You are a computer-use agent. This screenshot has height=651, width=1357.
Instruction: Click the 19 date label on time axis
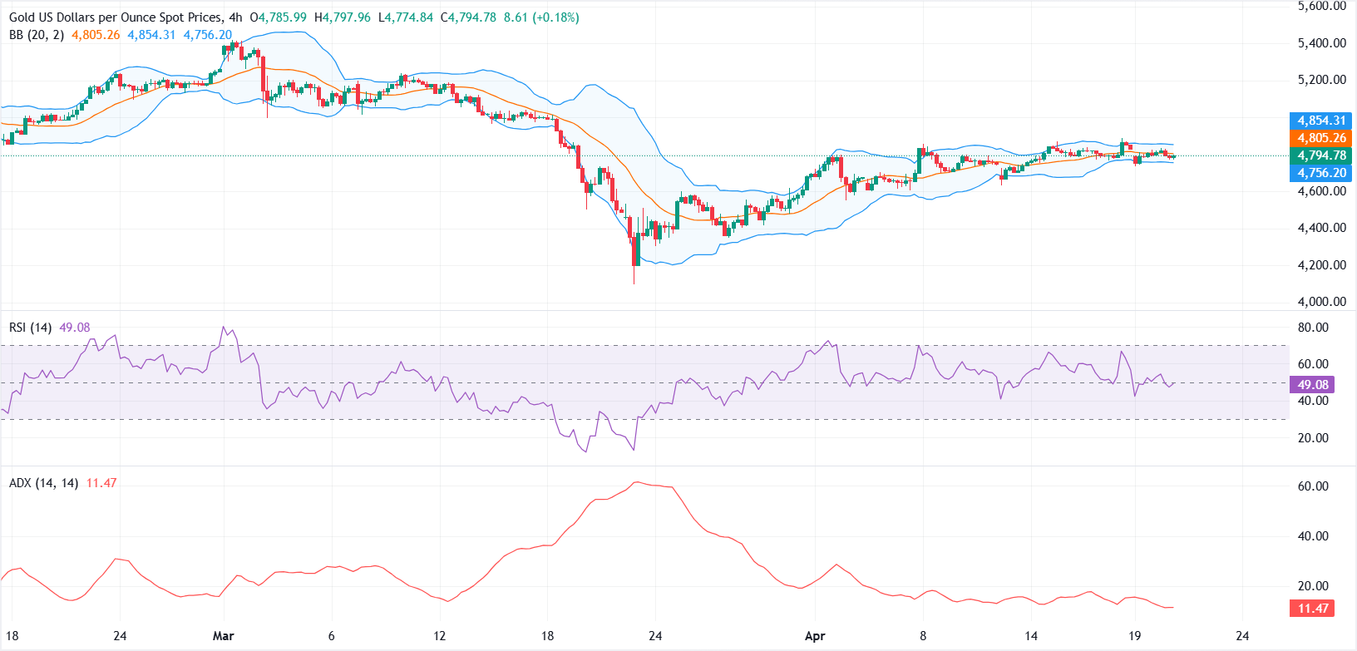point(1135,636)
